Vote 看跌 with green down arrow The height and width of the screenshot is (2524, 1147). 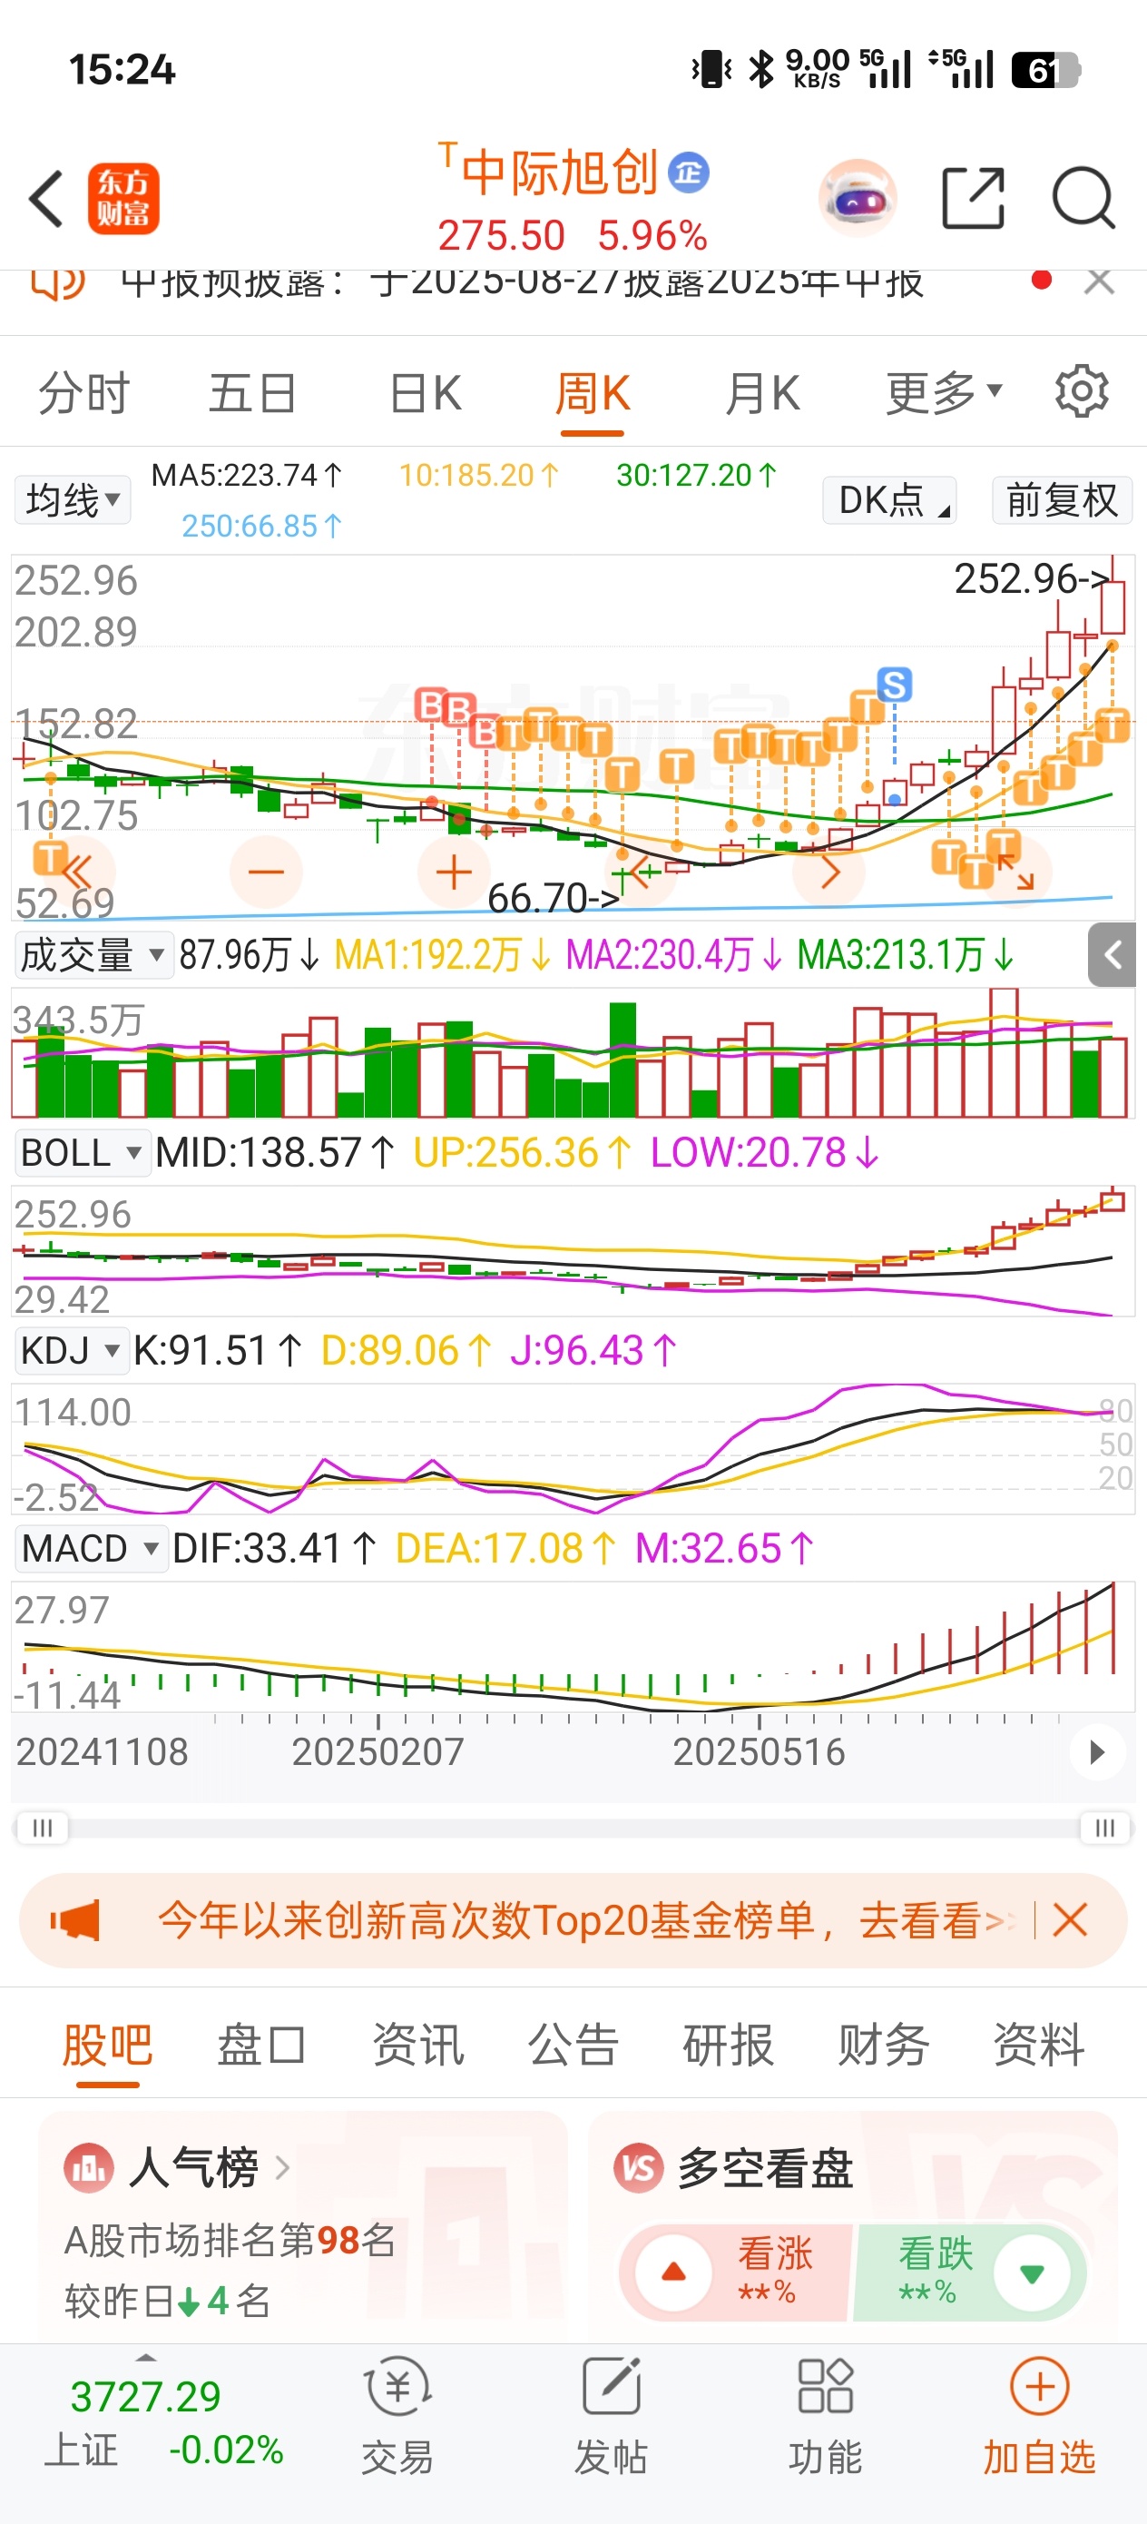pyautogui.click(x=1031, y=2273)
